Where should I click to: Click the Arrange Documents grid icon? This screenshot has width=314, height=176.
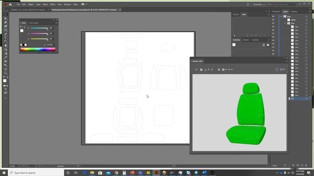pyautogui.click(x=83, y=4)
